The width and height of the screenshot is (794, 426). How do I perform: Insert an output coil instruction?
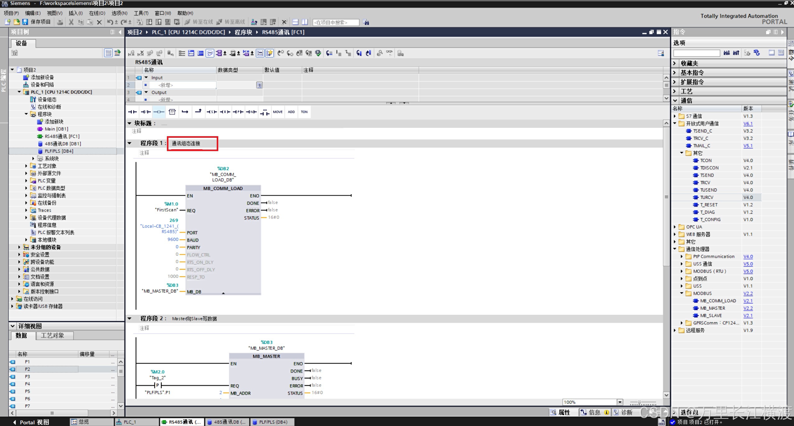click(x=159, y=112)
